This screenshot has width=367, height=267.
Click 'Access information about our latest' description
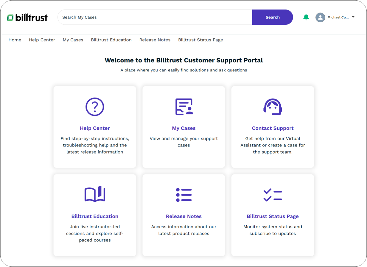184,230
